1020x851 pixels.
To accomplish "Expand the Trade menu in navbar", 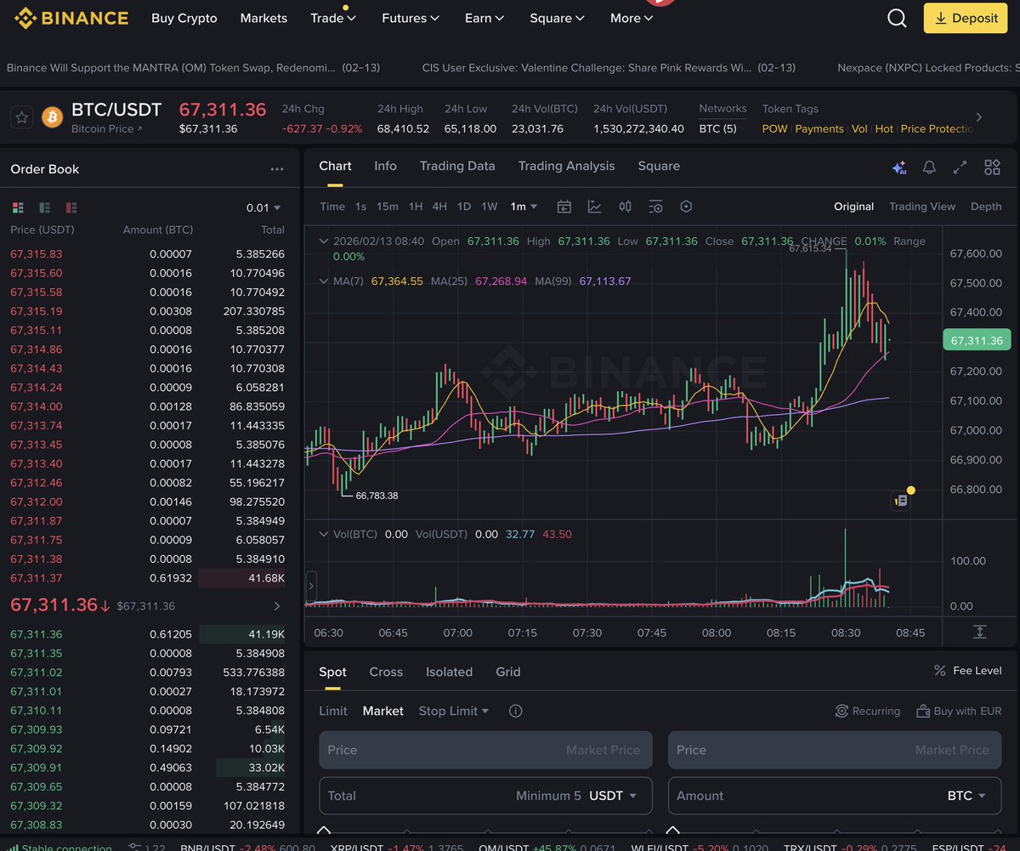I will tap(333, 18).
